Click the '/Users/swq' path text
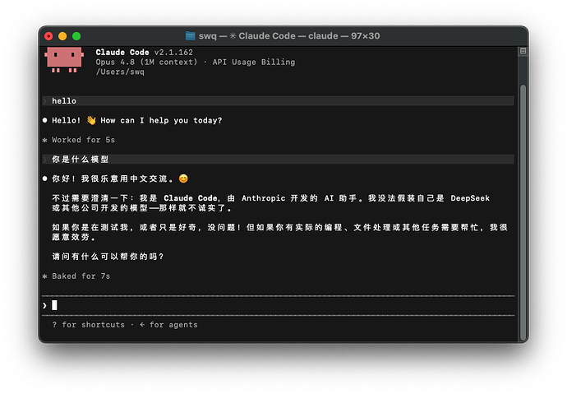Viewport: 567px width, 394px height. point(120,72)
